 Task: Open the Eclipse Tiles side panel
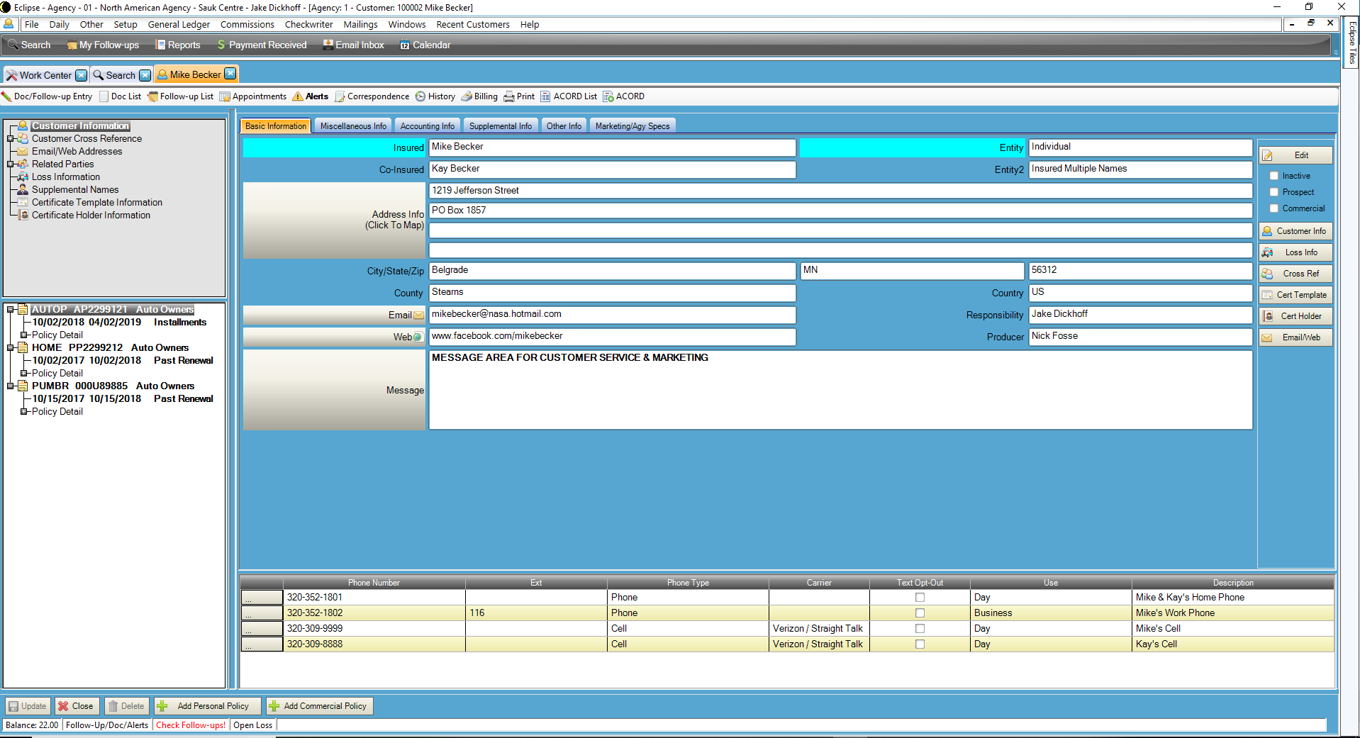(1352, 43)
